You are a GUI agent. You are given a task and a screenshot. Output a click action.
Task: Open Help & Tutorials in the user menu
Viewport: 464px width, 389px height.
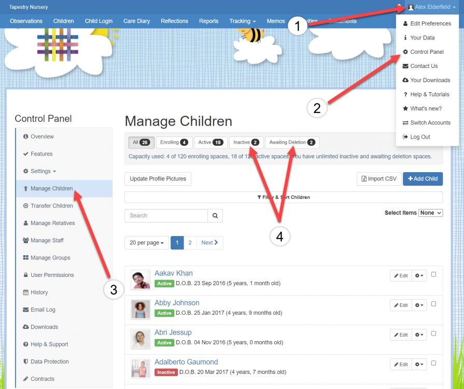[x=430, y=94]
